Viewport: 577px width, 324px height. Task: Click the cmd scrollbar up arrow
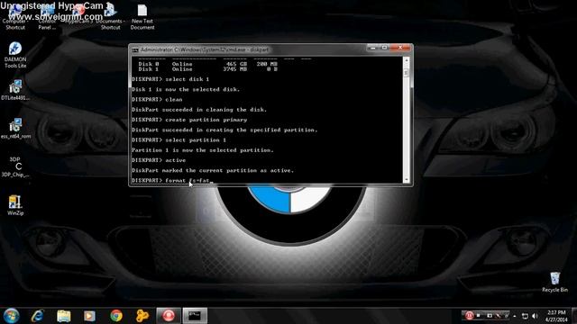click(x=407, y=60)
